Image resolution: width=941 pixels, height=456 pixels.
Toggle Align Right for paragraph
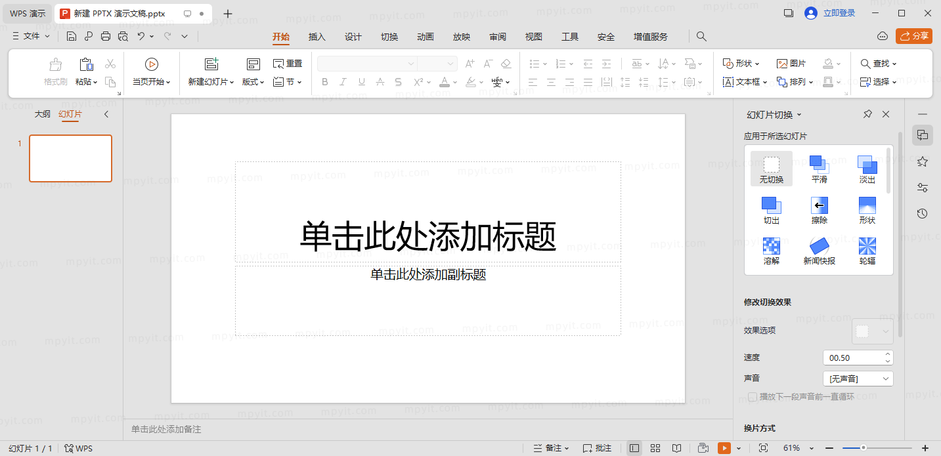[x=570, y=82]
